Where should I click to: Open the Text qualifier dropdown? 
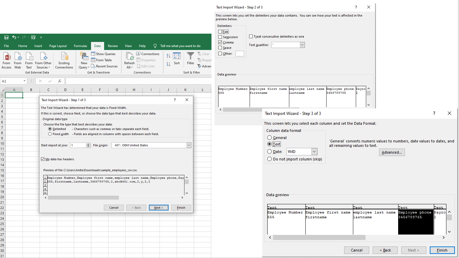click(x=302, y=45)
